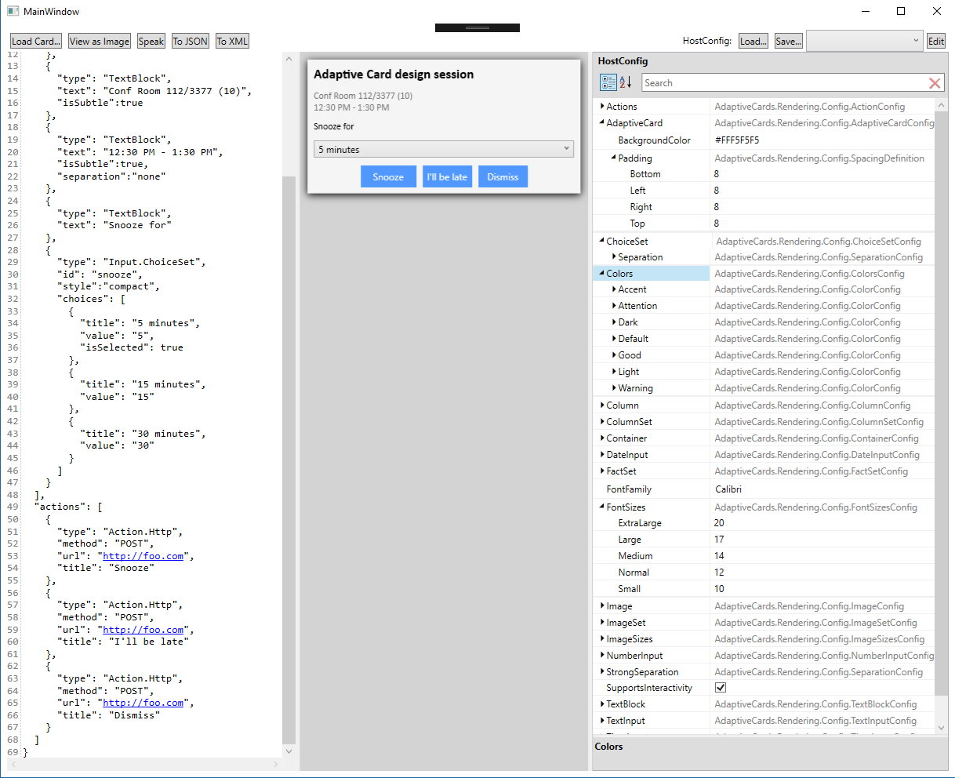Expand the TextBlock config entry
The image size is (955, 778).
click(601, 703)
